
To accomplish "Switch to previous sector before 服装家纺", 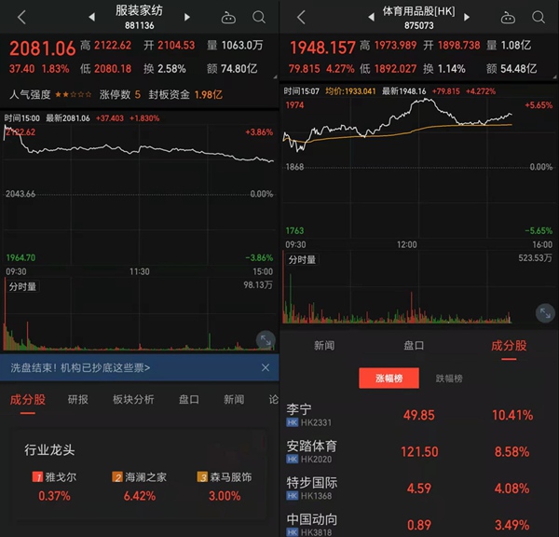I will coord(92,17).
